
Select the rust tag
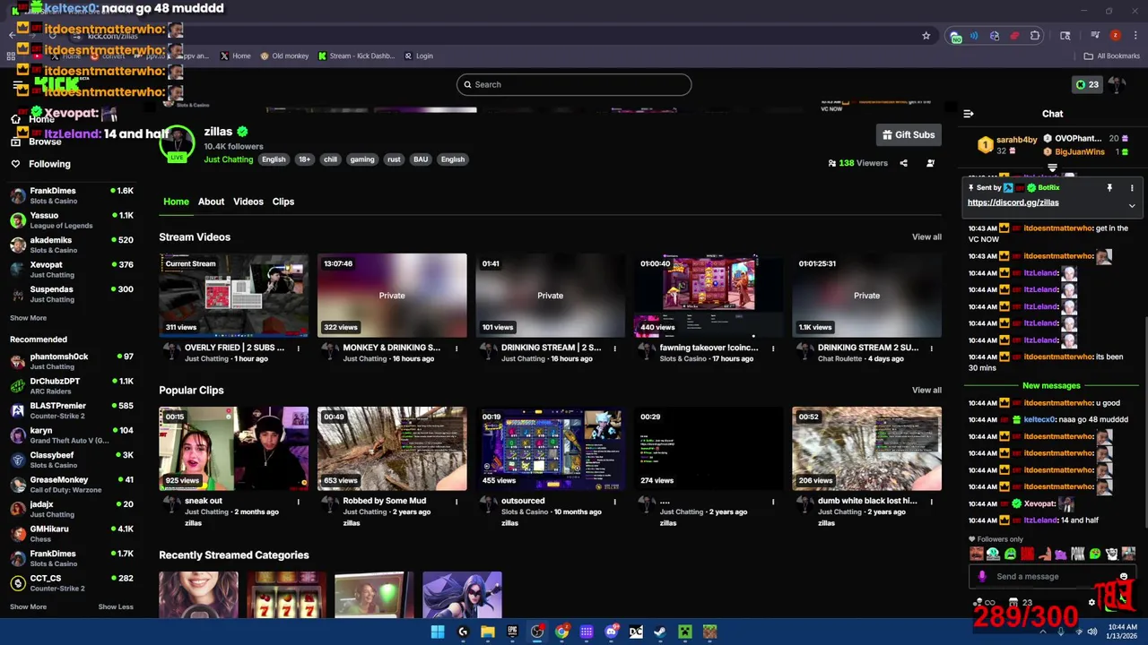tap(394, 159)
